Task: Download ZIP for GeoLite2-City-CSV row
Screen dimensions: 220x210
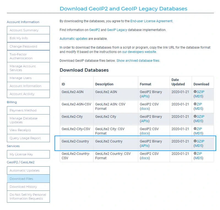Action: 199,129
